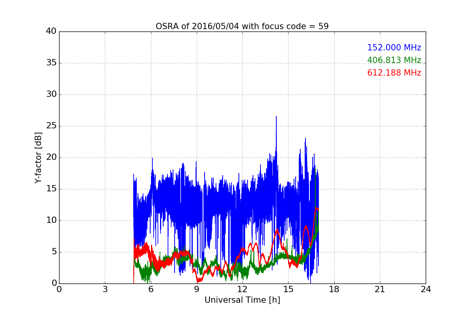Click the plot title mentioning focus code 59
This screenshot has width=473, height=315.
tap(242, 26)
